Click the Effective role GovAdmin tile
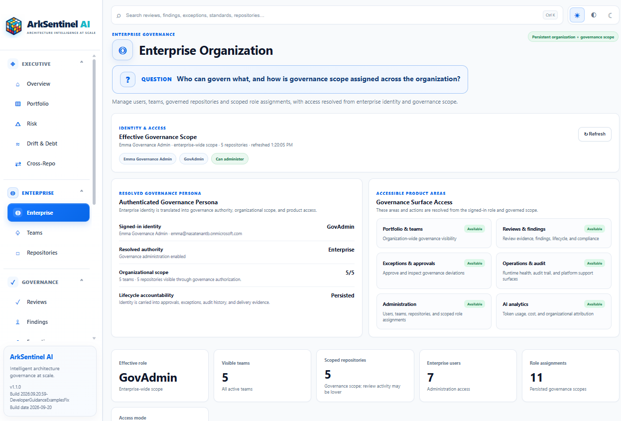This screenshot has height=421, width=621. [x=160, y=376]
